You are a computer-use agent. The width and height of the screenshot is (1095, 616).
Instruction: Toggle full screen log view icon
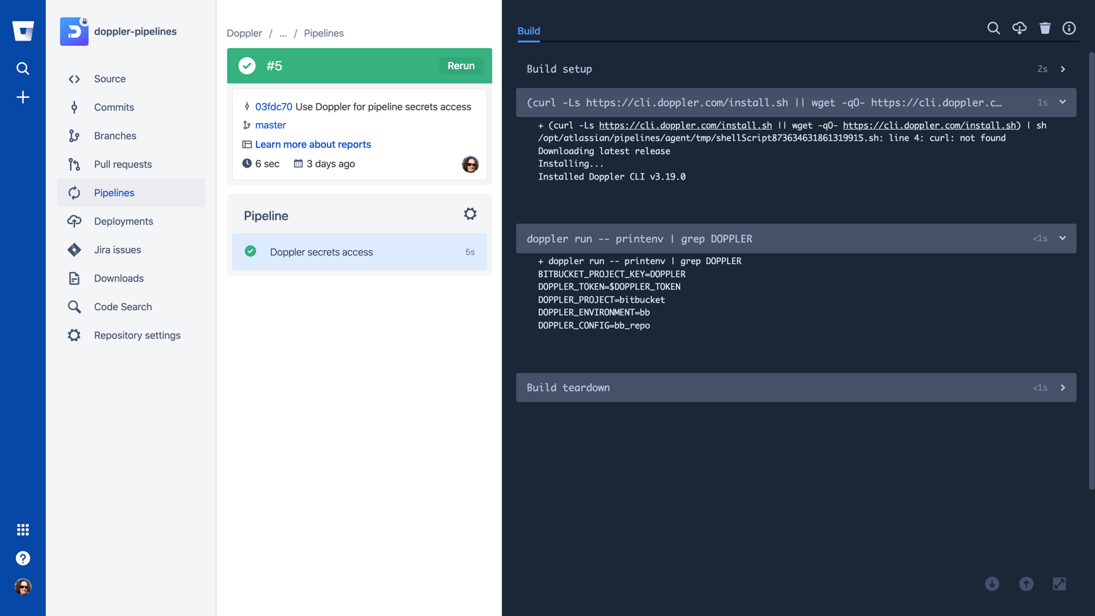click(1060, 584)
